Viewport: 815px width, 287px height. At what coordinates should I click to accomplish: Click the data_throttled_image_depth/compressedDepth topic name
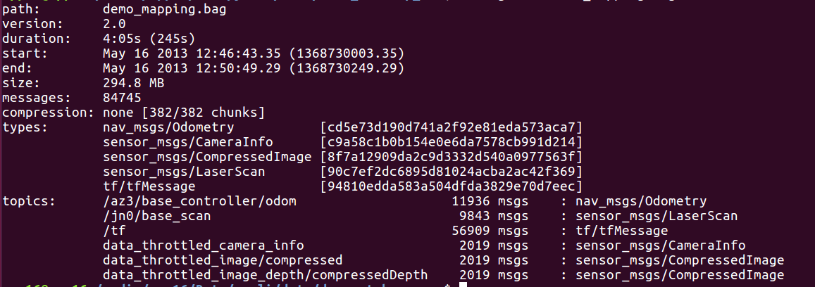(x=275, y=275)
